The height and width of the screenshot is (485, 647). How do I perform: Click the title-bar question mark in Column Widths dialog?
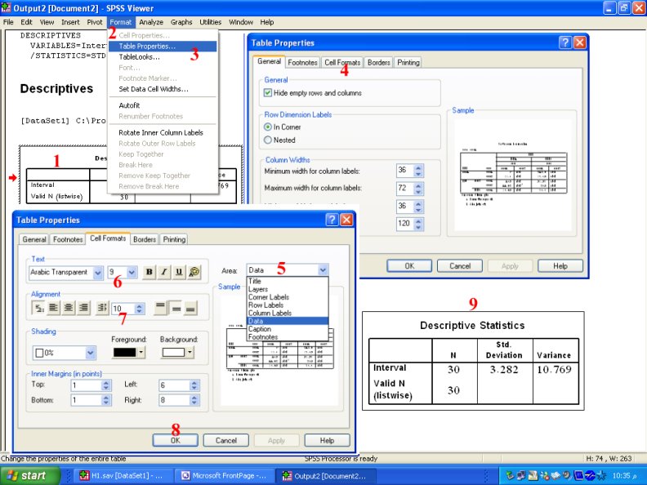[564, 42]
